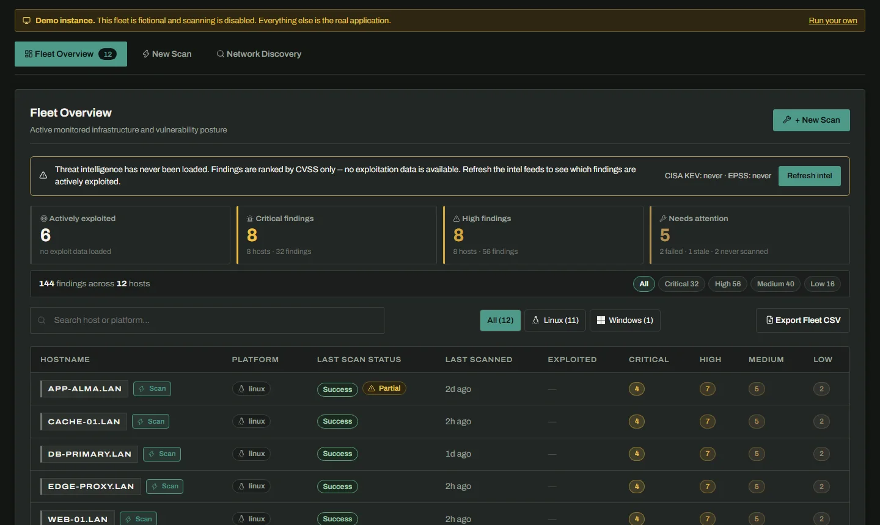Click the 1d ago timestamp for DB-PRIMARY.LAN
Image resolution: width=880 pixels, height=525 pixels.
[458, 454]
